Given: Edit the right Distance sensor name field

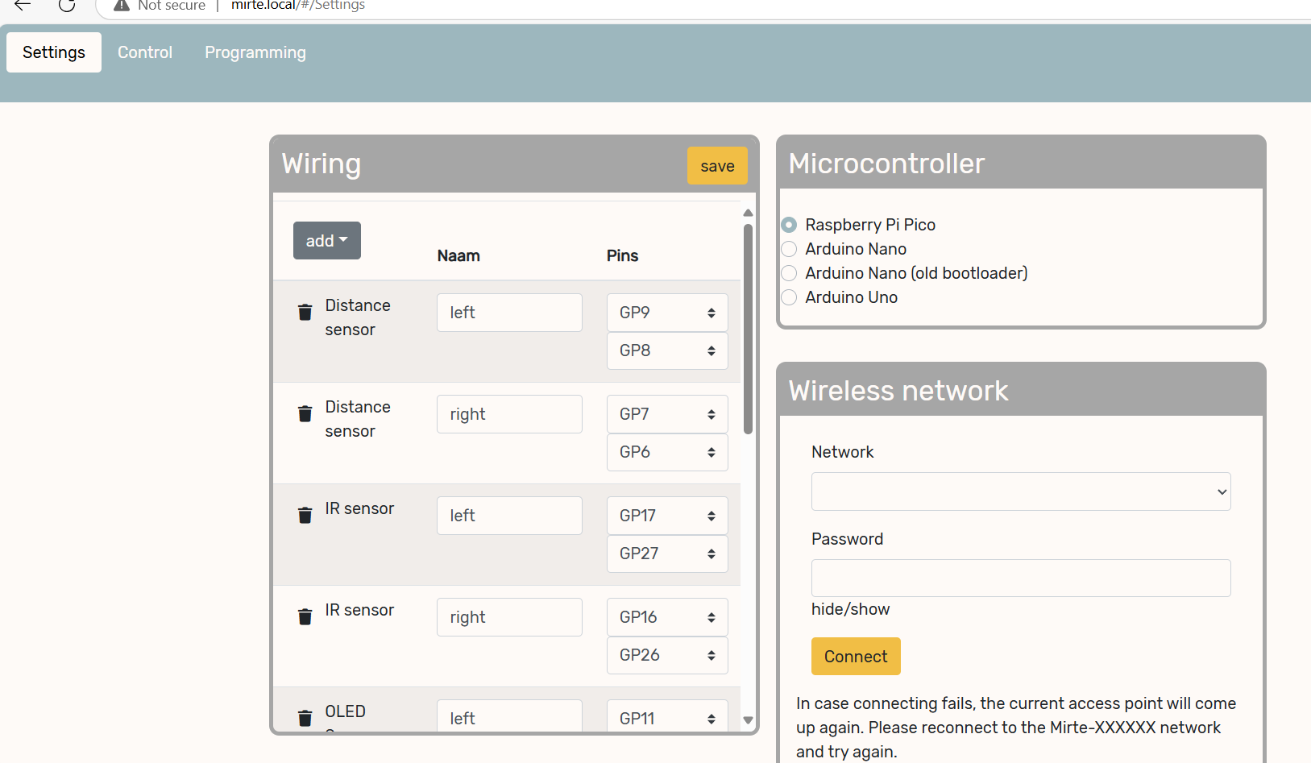Looking at the screenshot, I should click(509, 414).
